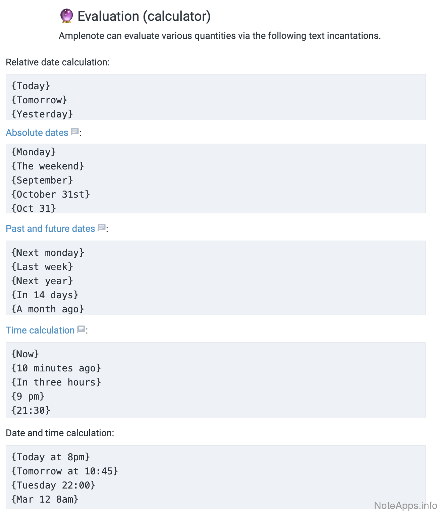Click the Evaluation (calculator) heading

(x=144, y=16)
